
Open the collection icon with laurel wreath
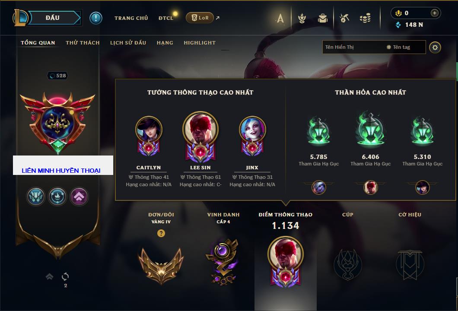coord(302,19)
